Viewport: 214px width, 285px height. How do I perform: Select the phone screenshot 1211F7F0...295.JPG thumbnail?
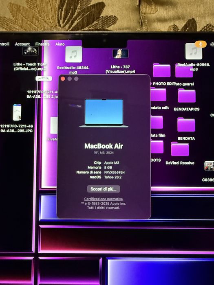(x=17, y=112)
